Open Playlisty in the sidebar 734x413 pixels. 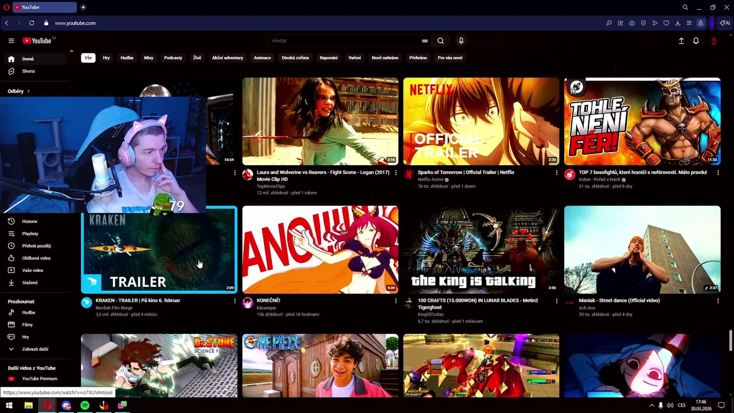[x=34, y=233]
